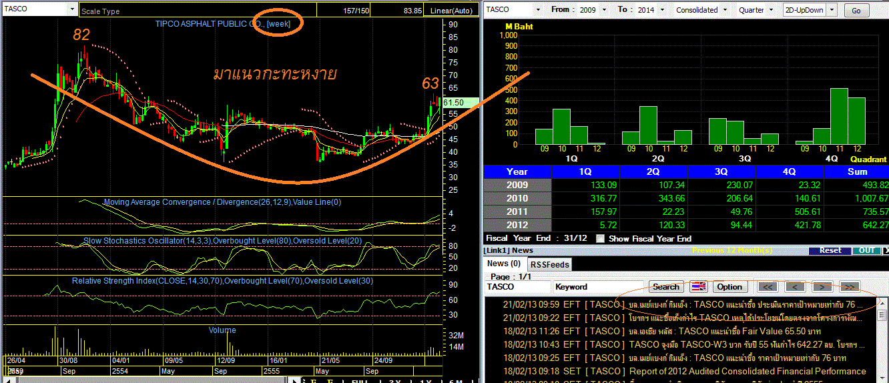Click the 3Q column header in table
Image resolution: width=889 pixels, height=383 pixels.
[x=721, y=171]
